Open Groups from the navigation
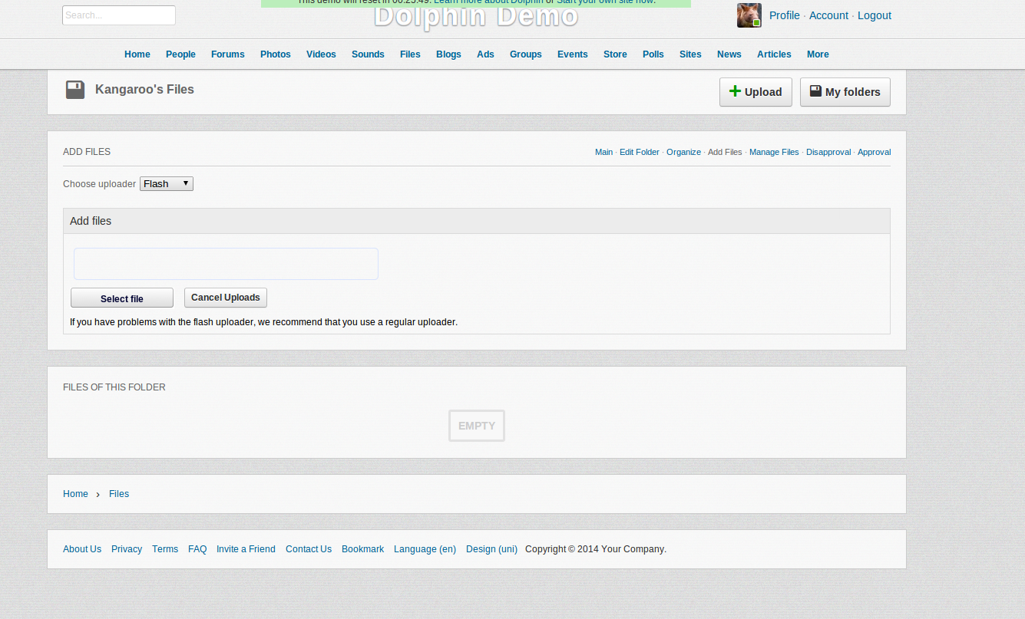The width and height of the screenshot is (1025, 619). click(x=526, y=54)
